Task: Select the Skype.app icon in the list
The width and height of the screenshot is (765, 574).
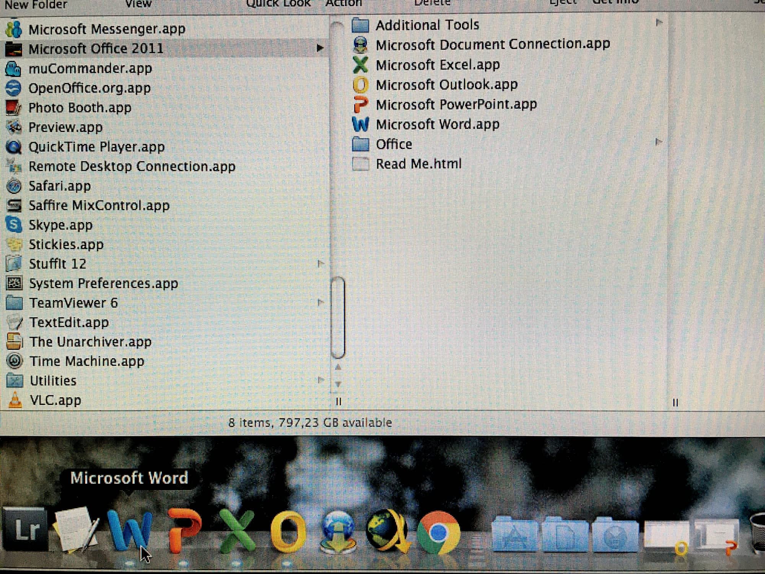Action: pyautogui.click(x=14, y=225)
